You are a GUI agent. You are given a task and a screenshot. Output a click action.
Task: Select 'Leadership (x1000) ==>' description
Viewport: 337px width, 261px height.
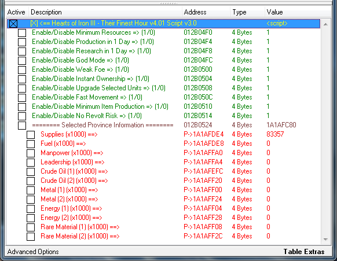pos(72,162)
